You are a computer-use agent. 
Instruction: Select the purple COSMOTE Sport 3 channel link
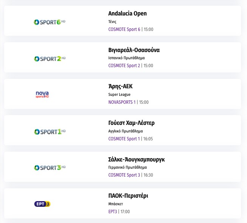point(124,175)
